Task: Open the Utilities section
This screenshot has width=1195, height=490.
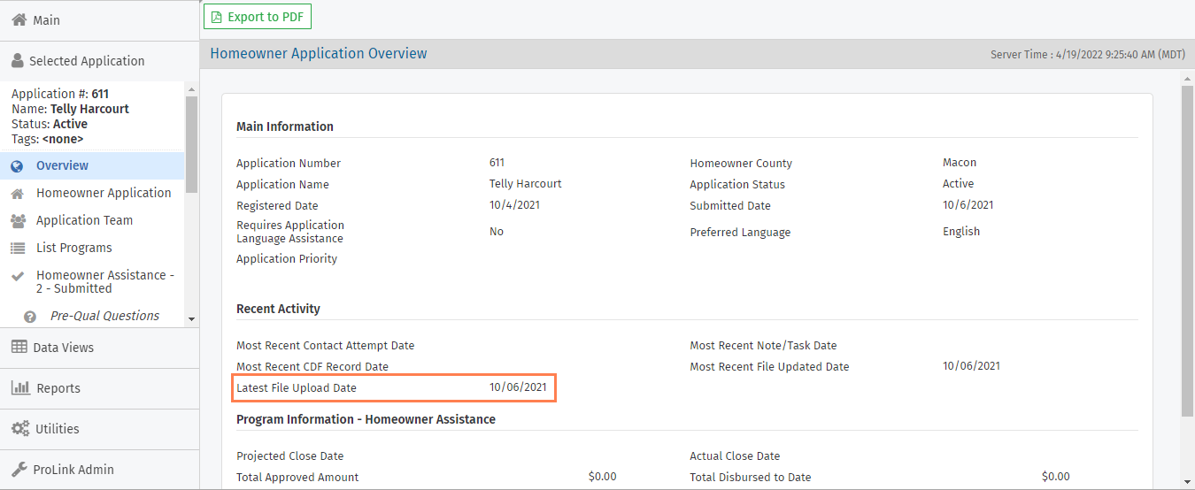Action: coord(99,429)
